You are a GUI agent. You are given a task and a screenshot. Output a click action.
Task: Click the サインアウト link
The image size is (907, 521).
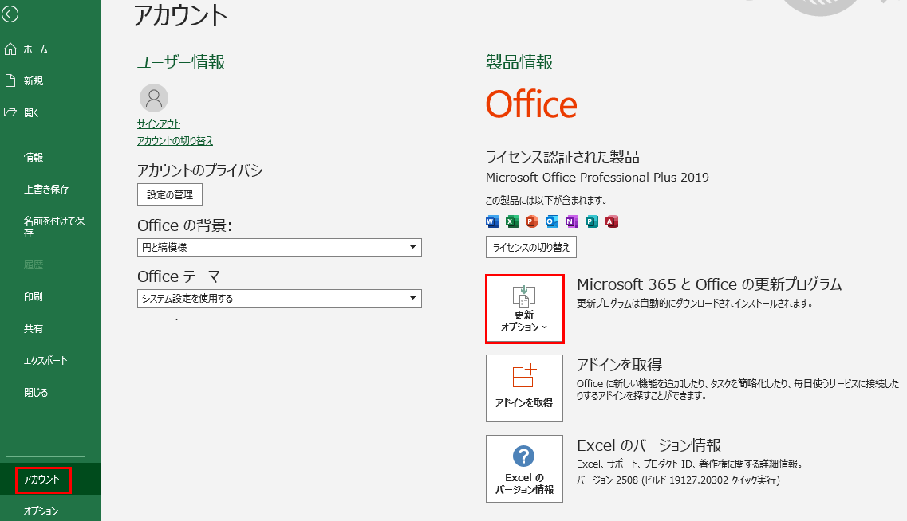[159, 124]
